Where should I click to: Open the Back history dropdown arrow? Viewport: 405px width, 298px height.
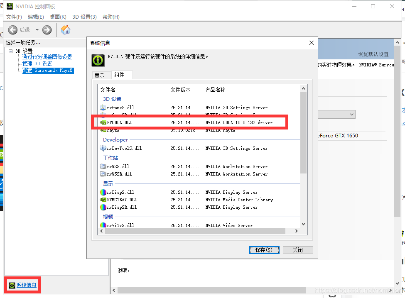(x=37, y=30)
